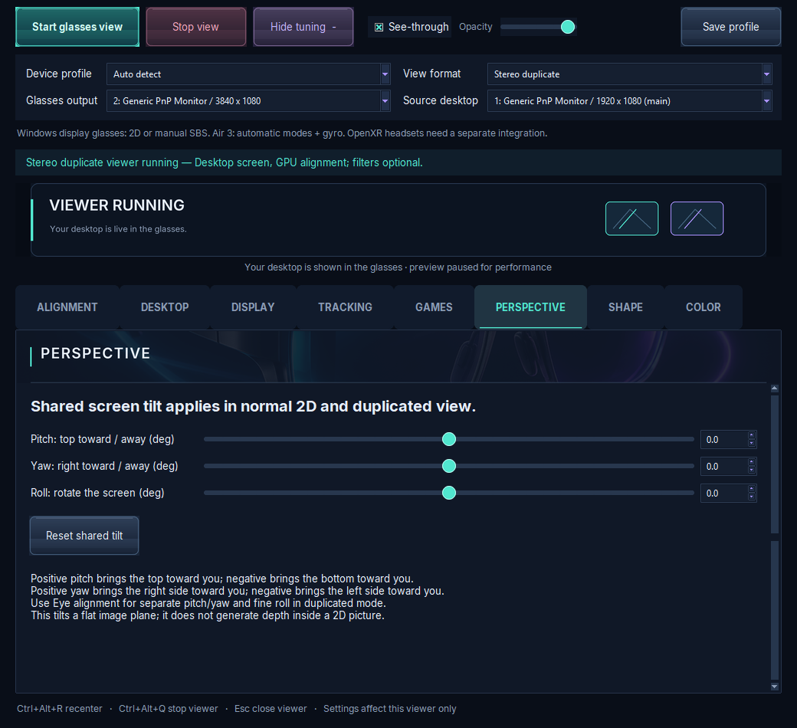Image resolution: width=797 pixels, height=728 pixels.
Task: Click the Stop view button
Action: tap(195, 27)
